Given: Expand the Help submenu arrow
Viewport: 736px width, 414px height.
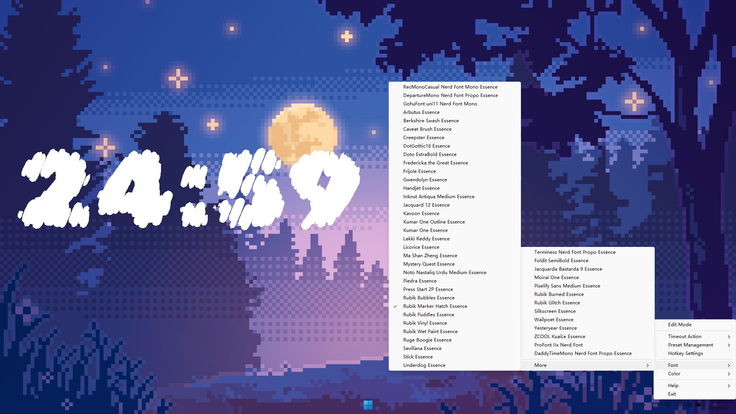Looking at the screenshot, I should (x=729, y=386).
